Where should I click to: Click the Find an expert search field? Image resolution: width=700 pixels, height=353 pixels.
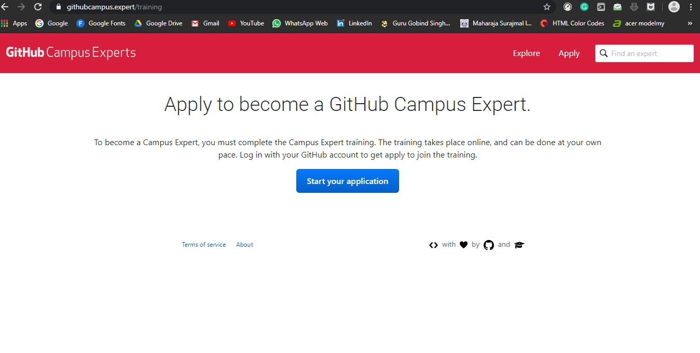644,53
